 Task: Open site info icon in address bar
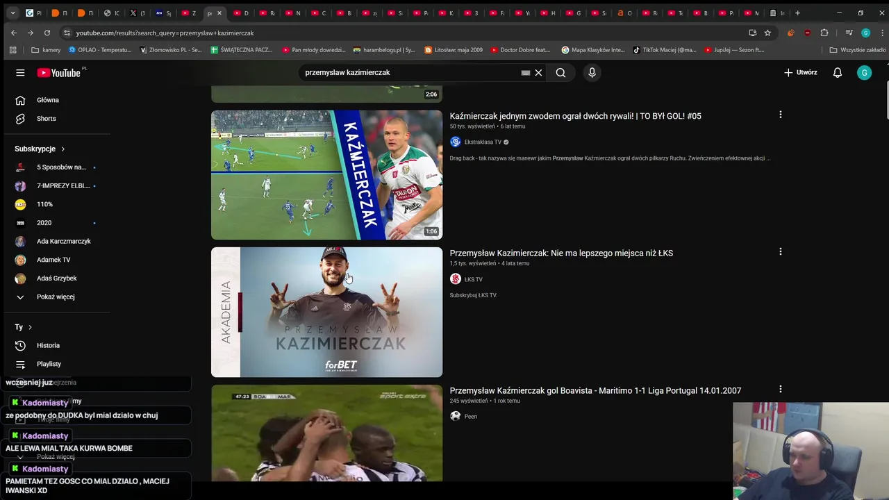[67, 33]
